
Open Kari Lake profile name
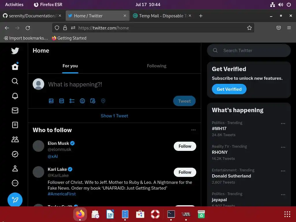tap(57, 169)
